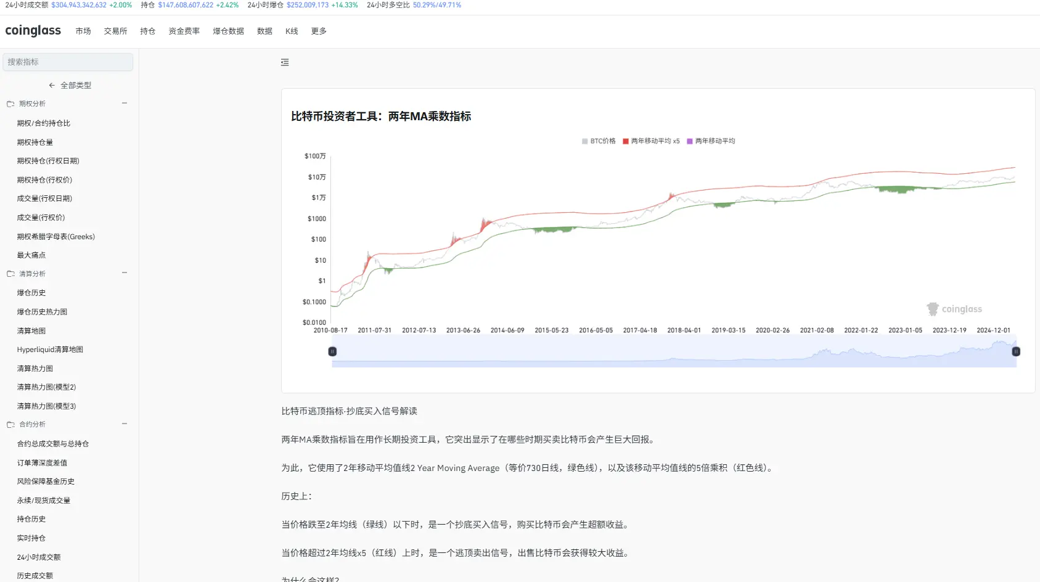Click the 2017-04-18 x-axis date label
The image size is (1040, 582).
[640, 330]
